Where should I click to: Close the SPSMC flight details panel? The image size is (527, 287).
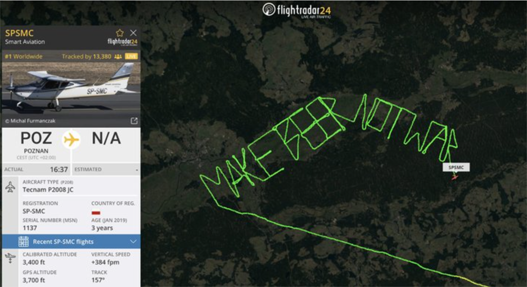pos(133,33)
